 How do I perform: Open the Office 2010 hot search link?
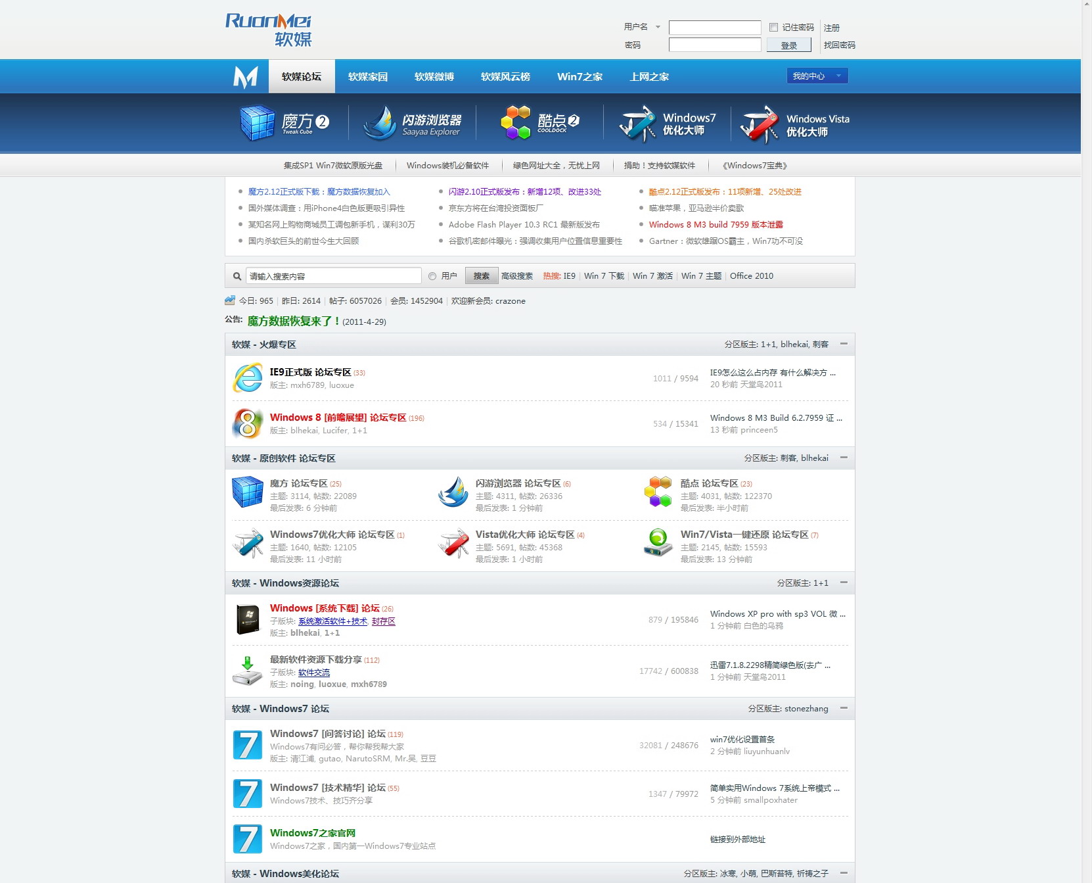tap(752, 276)
